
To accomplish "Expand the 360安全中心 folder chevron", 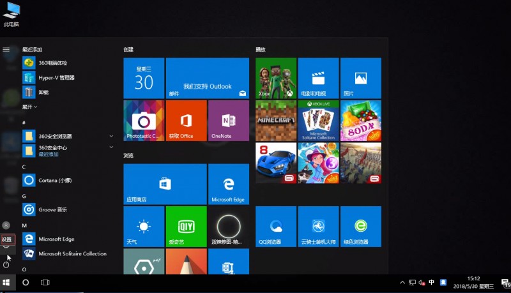I will coord(111,147).
